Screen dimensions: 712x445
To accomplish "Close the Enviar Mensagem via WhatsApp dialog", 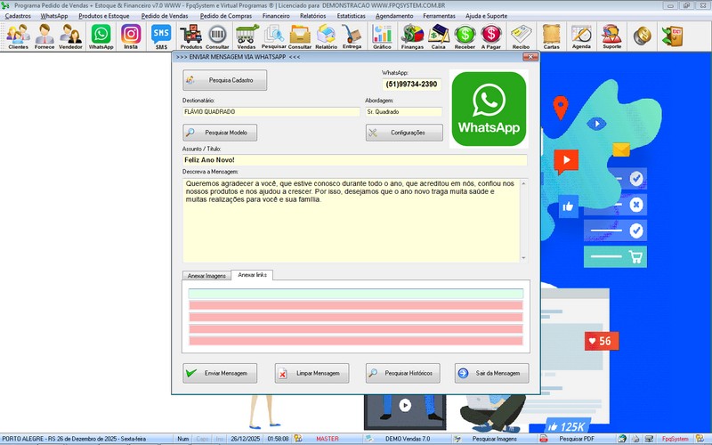I will 530,57.
